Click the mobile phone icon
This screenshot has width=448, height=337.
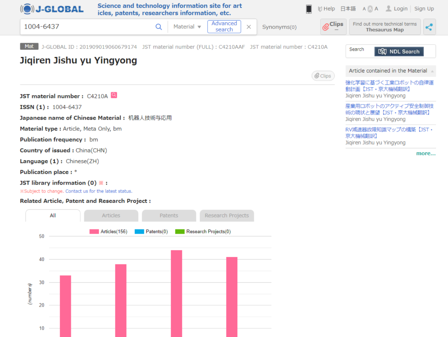click(x=309, y=9)
